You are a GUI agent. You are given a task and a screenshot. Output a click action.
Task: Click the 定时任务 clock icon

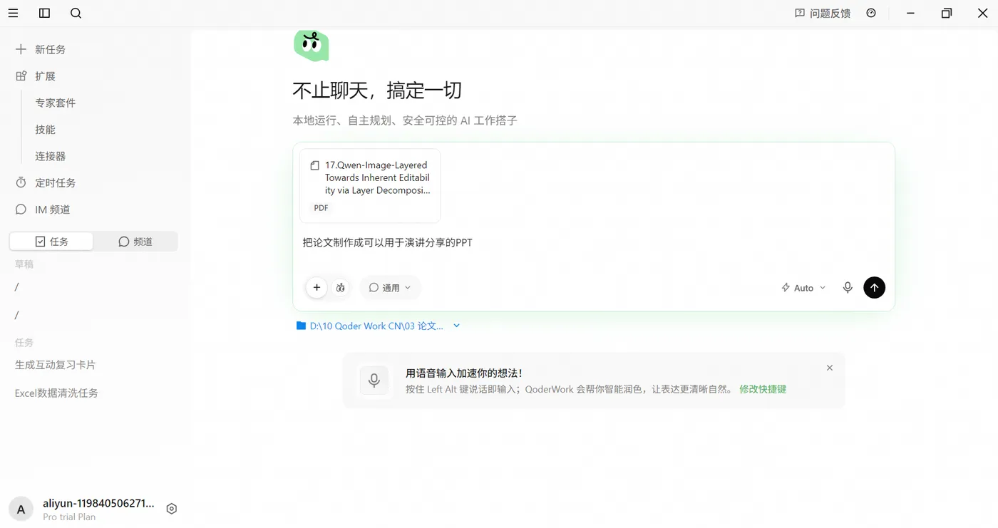point(21,182)
